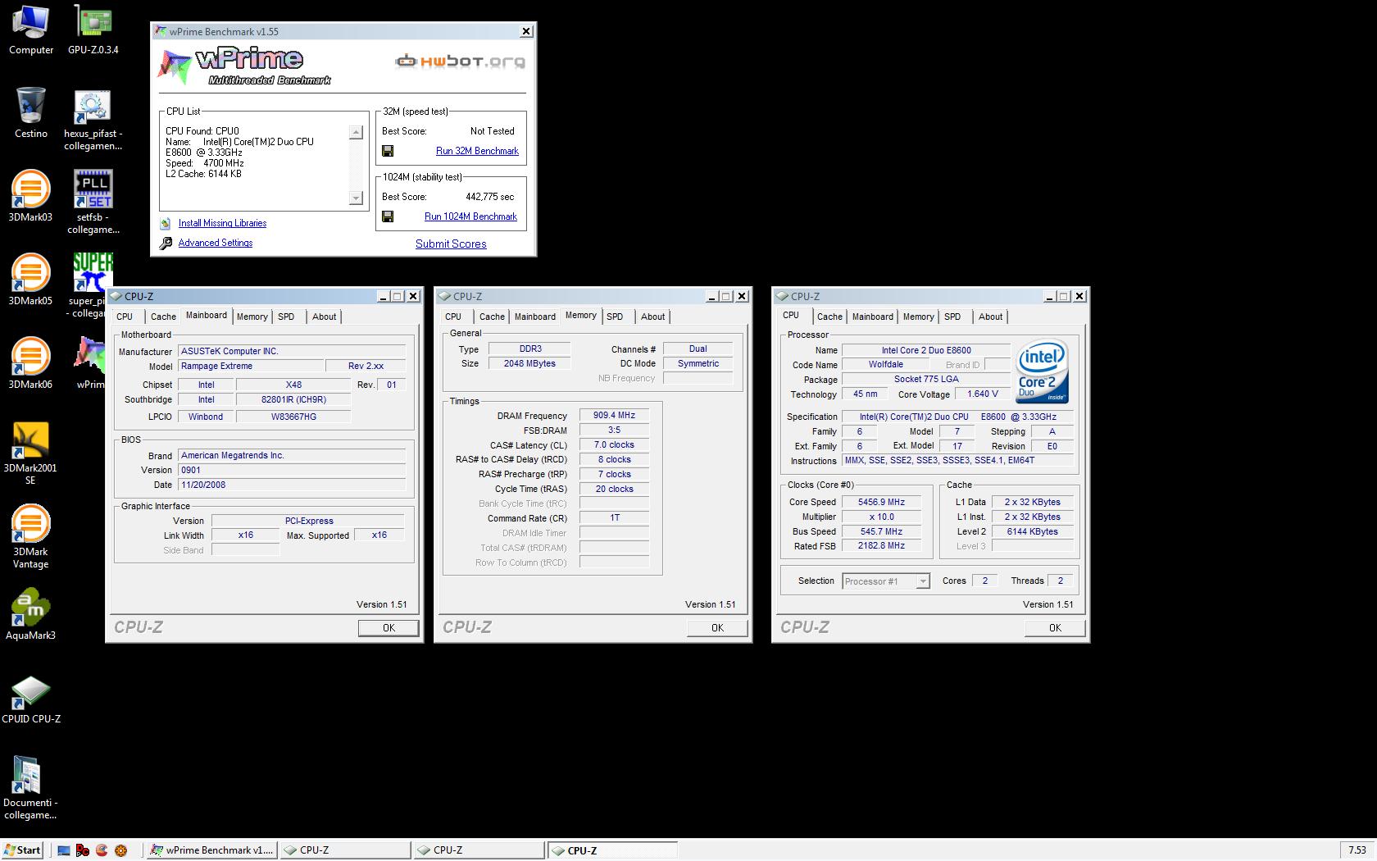Click the orange gear quick launch icon
Viewport: 1377px width, 861px height.
tap(120, 850)
